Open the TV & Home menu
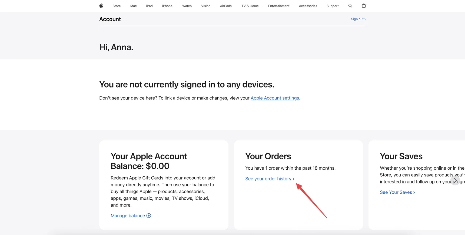 click(250, 6)
